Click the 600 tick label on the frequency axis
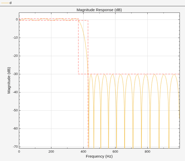This screenshot has height=161, width=185. tap(115, 151)
